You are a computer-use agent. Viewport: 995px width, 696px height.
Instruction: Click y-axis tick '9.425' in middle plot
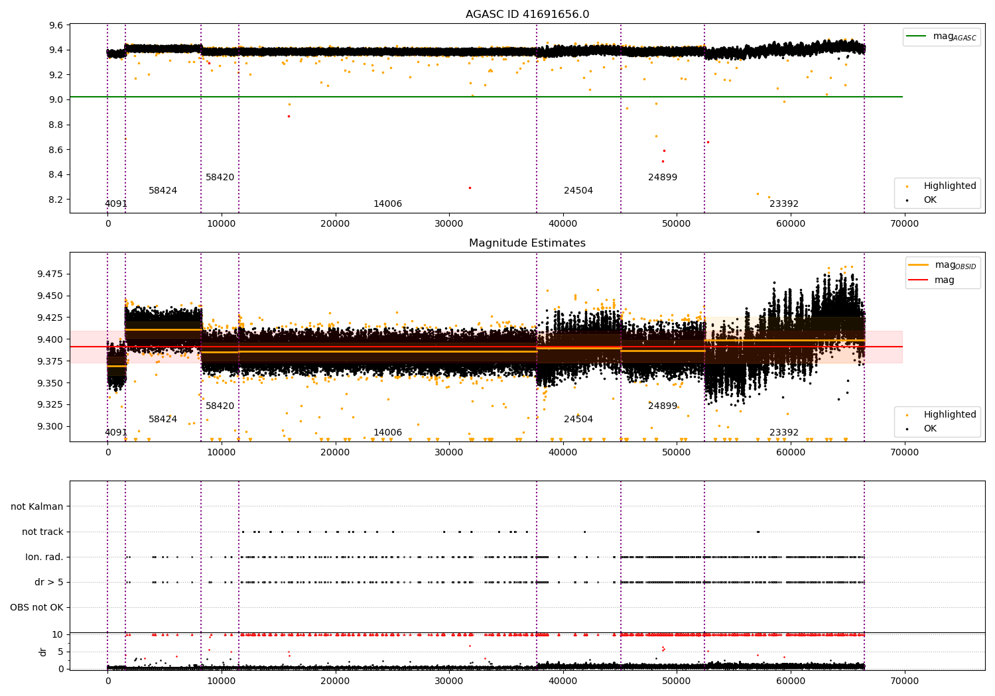[50, 318]
